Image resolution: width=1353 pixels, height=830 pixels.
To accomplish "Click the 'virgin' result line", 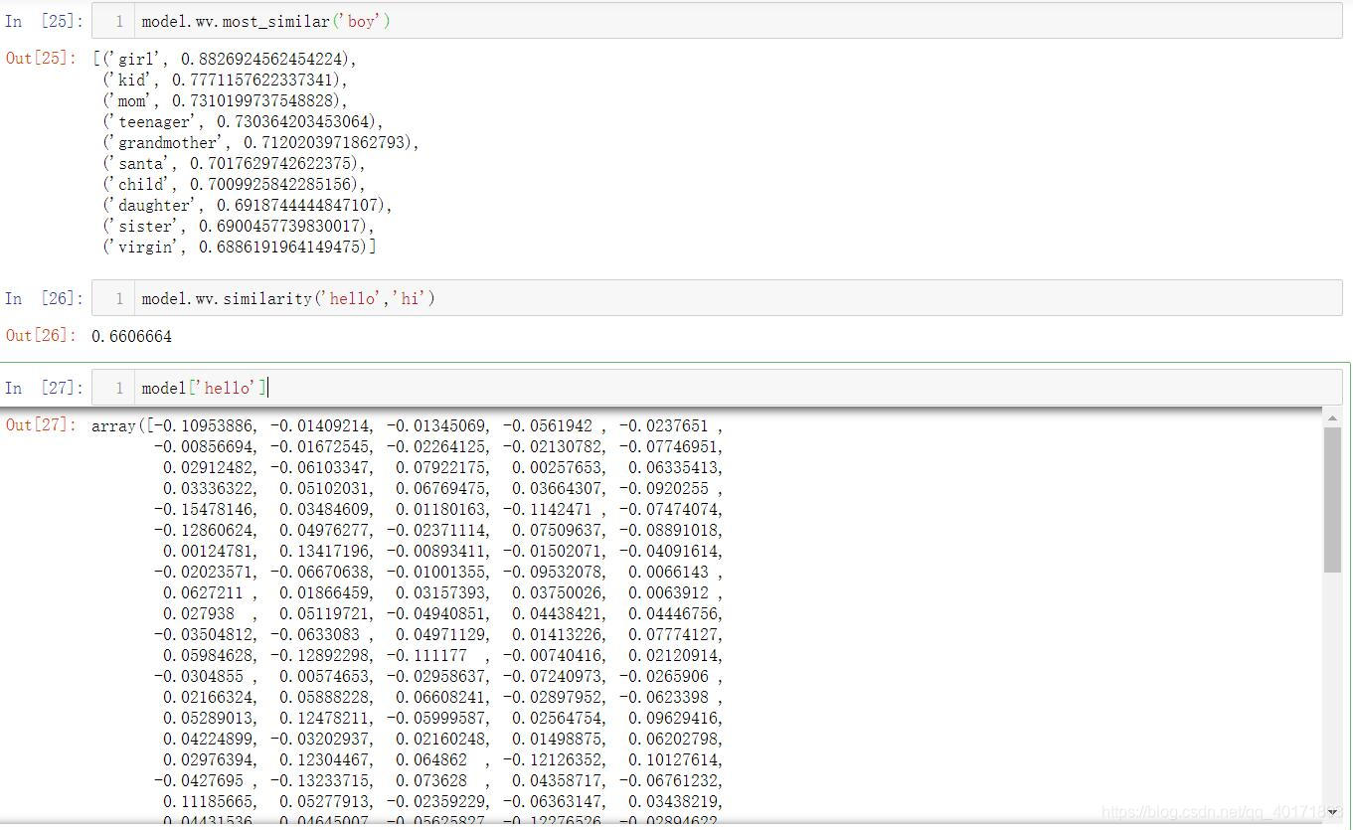I will (x=240, y=247).
